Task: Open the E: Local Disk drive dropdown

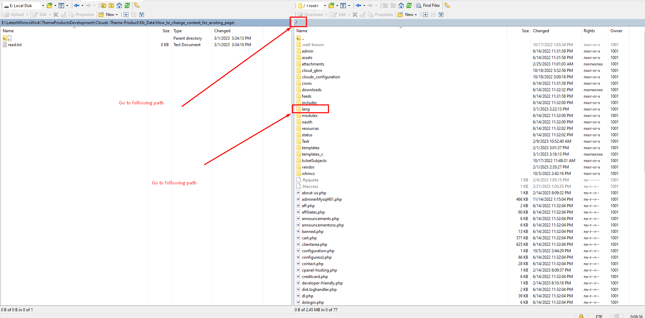Action: [43, 5]
